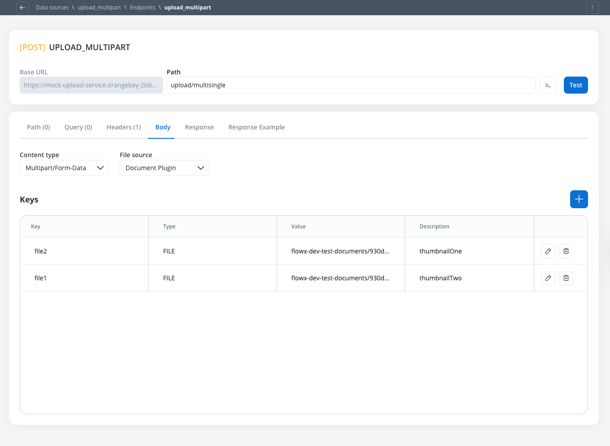Open the three-dot options menu
The width and height of the screenshot is (610, 446).
[592, 8]
